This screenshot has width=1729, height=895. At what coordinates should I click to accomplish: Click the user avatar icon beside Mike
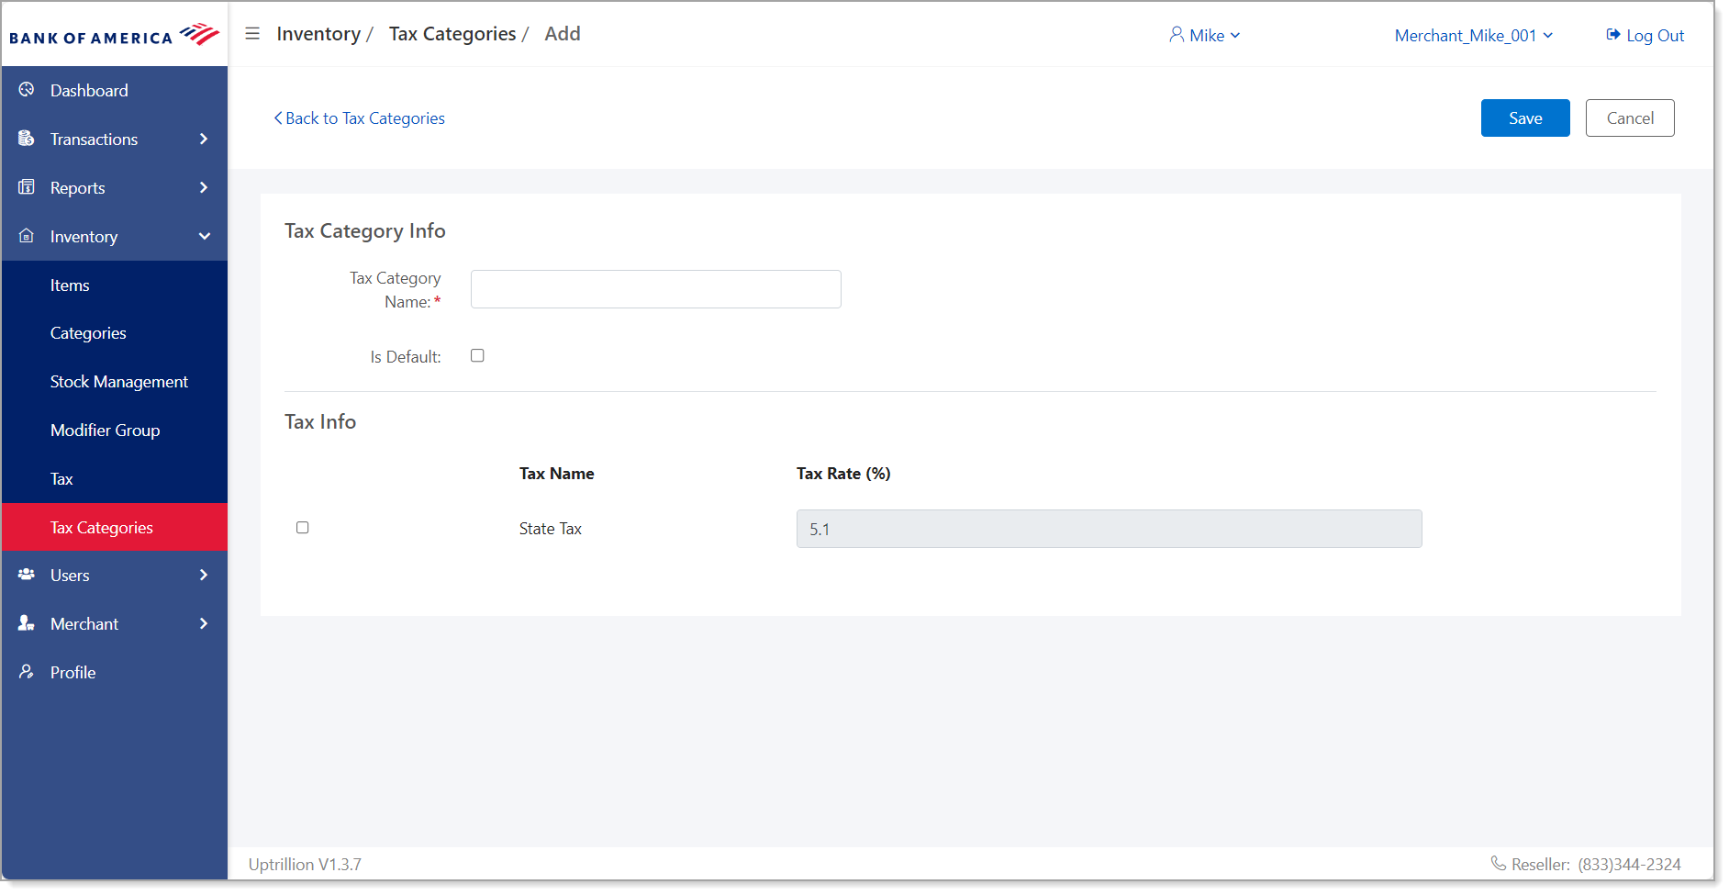[x=1177, y=35]
